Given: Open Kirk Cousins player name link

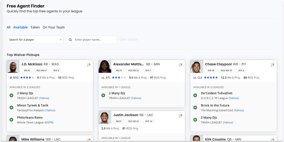Looking at the screenshot, I should tap(215, 139).
